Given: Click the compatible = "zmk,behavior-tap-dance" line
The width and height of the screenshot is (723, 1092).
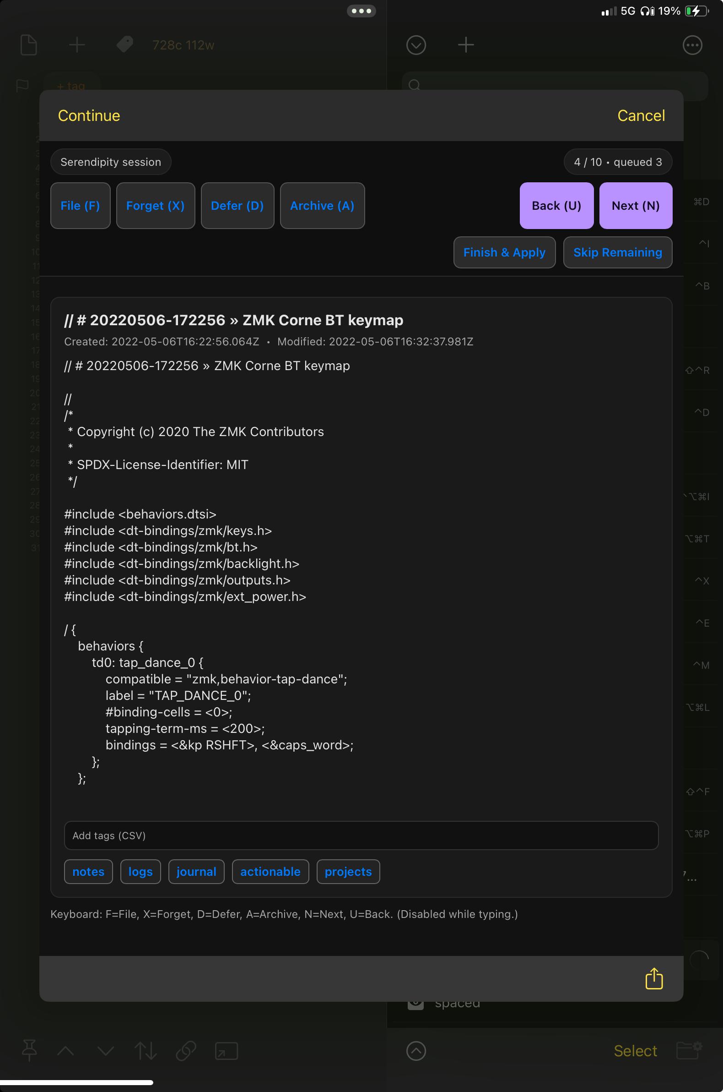Looking at the screenshot, I should point(227,679).
